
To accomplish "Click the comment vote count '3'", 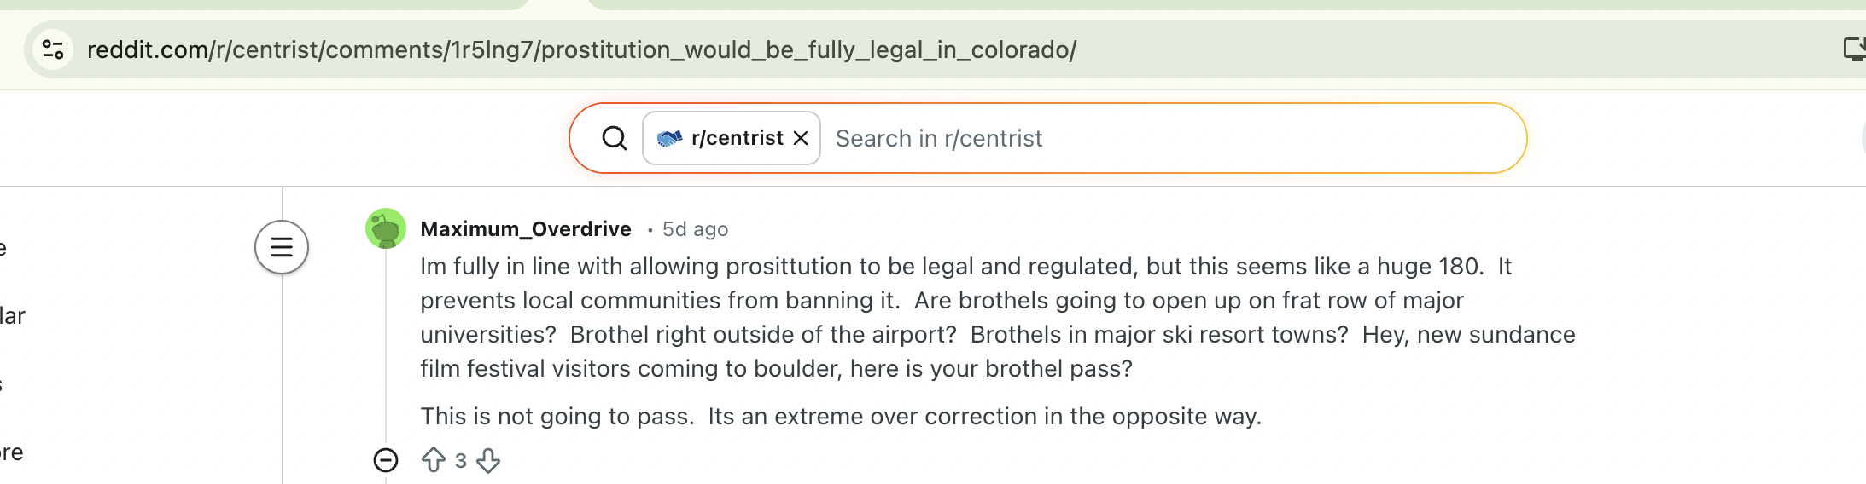I will pos(461,461).
